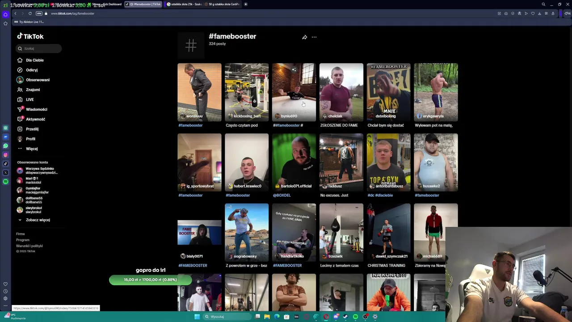Expand Zobacz więcej followed accounts
The width and height of the screenshot is (572, 322).
pyautogui.click(x=34, y=220)
